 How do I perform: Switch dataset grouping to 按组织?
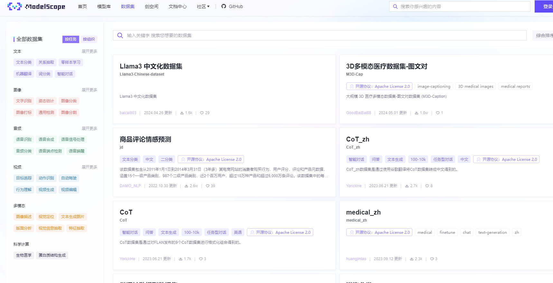89,39
